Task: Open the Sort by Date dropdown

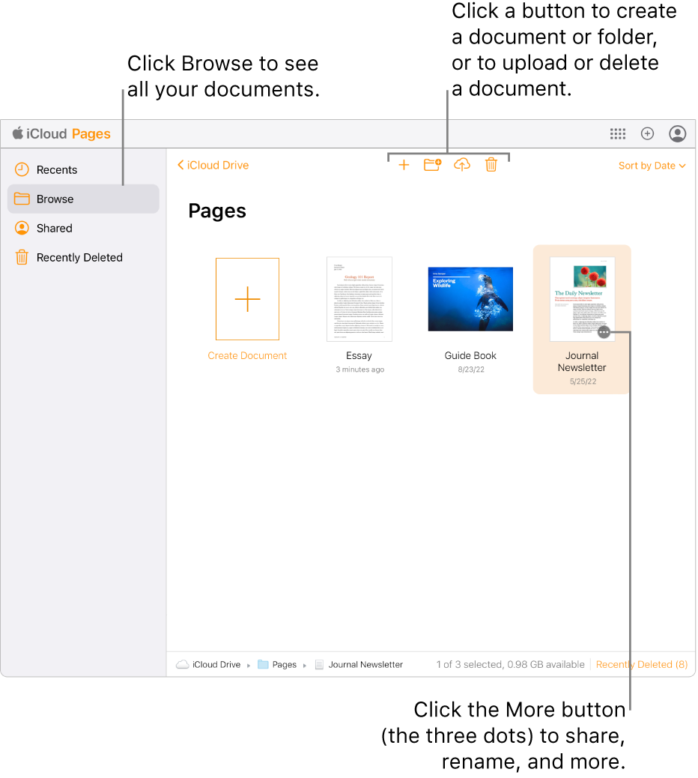Action: pyautogui.click(x=652, y=166)
